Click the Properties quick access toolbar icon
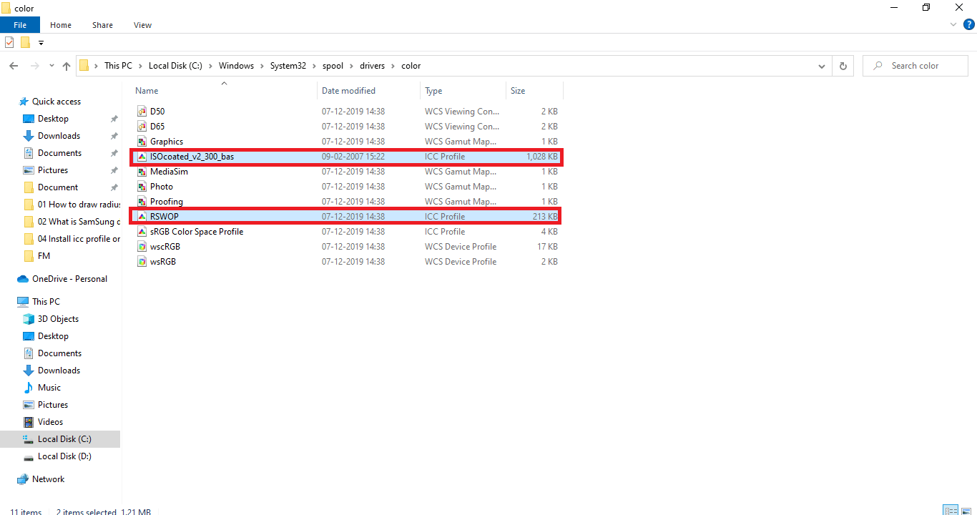This screenshot has width=977, height=515. (x=9, y=43)
